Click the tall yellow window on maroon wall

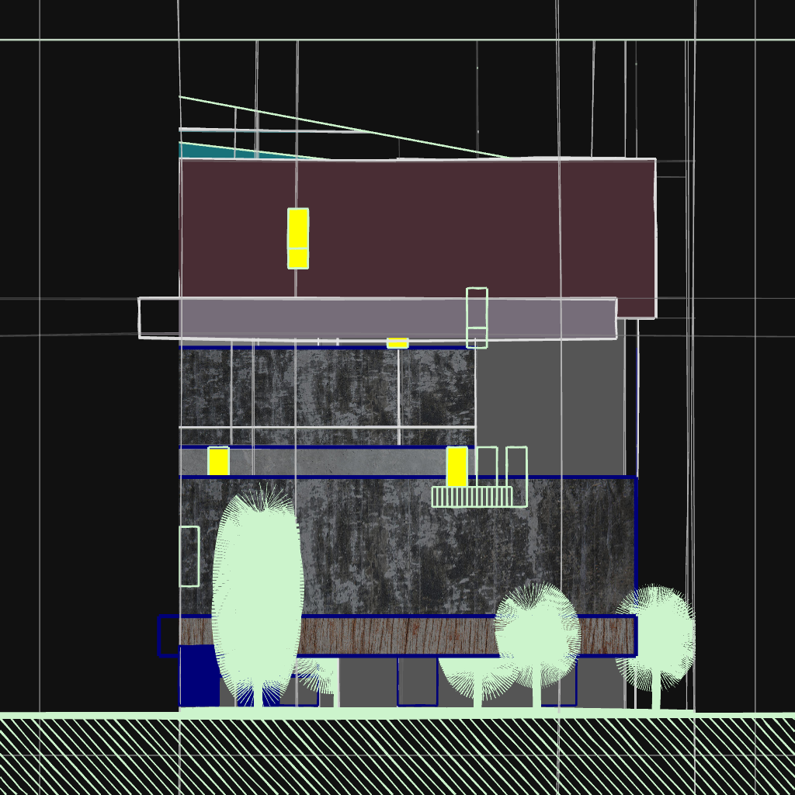pos(298,238)
